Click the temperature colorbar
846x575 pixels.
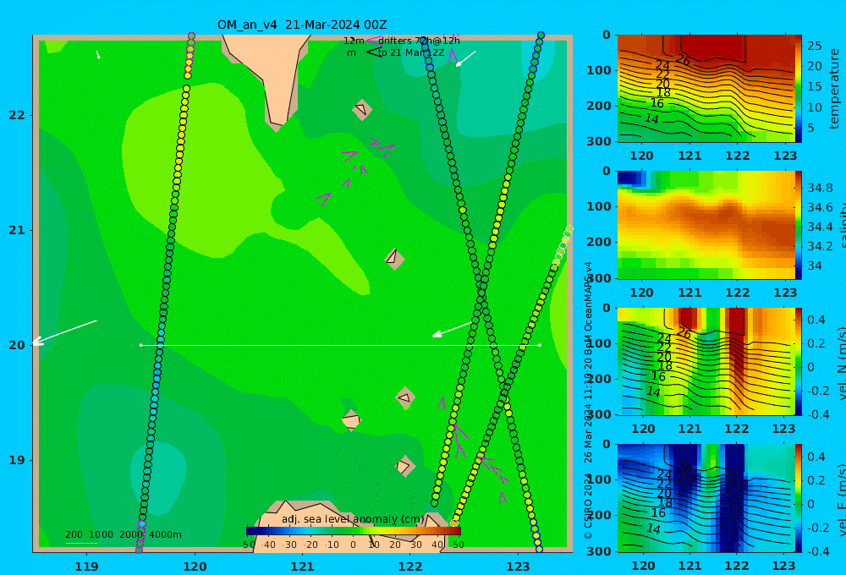(799, 89)
